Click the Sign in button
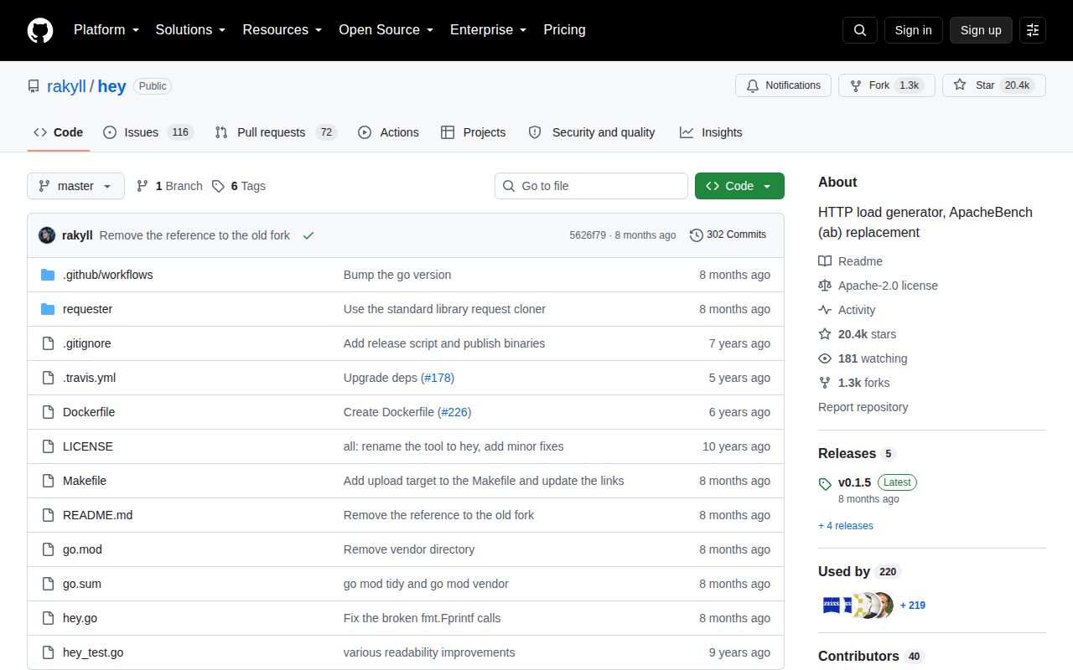 [x=913, y=30]
